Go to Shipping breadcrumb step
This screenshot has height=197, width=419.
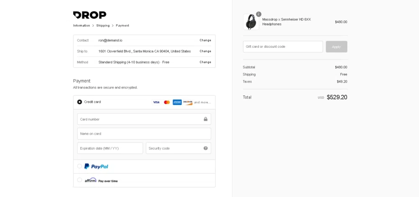coord(103,26)
